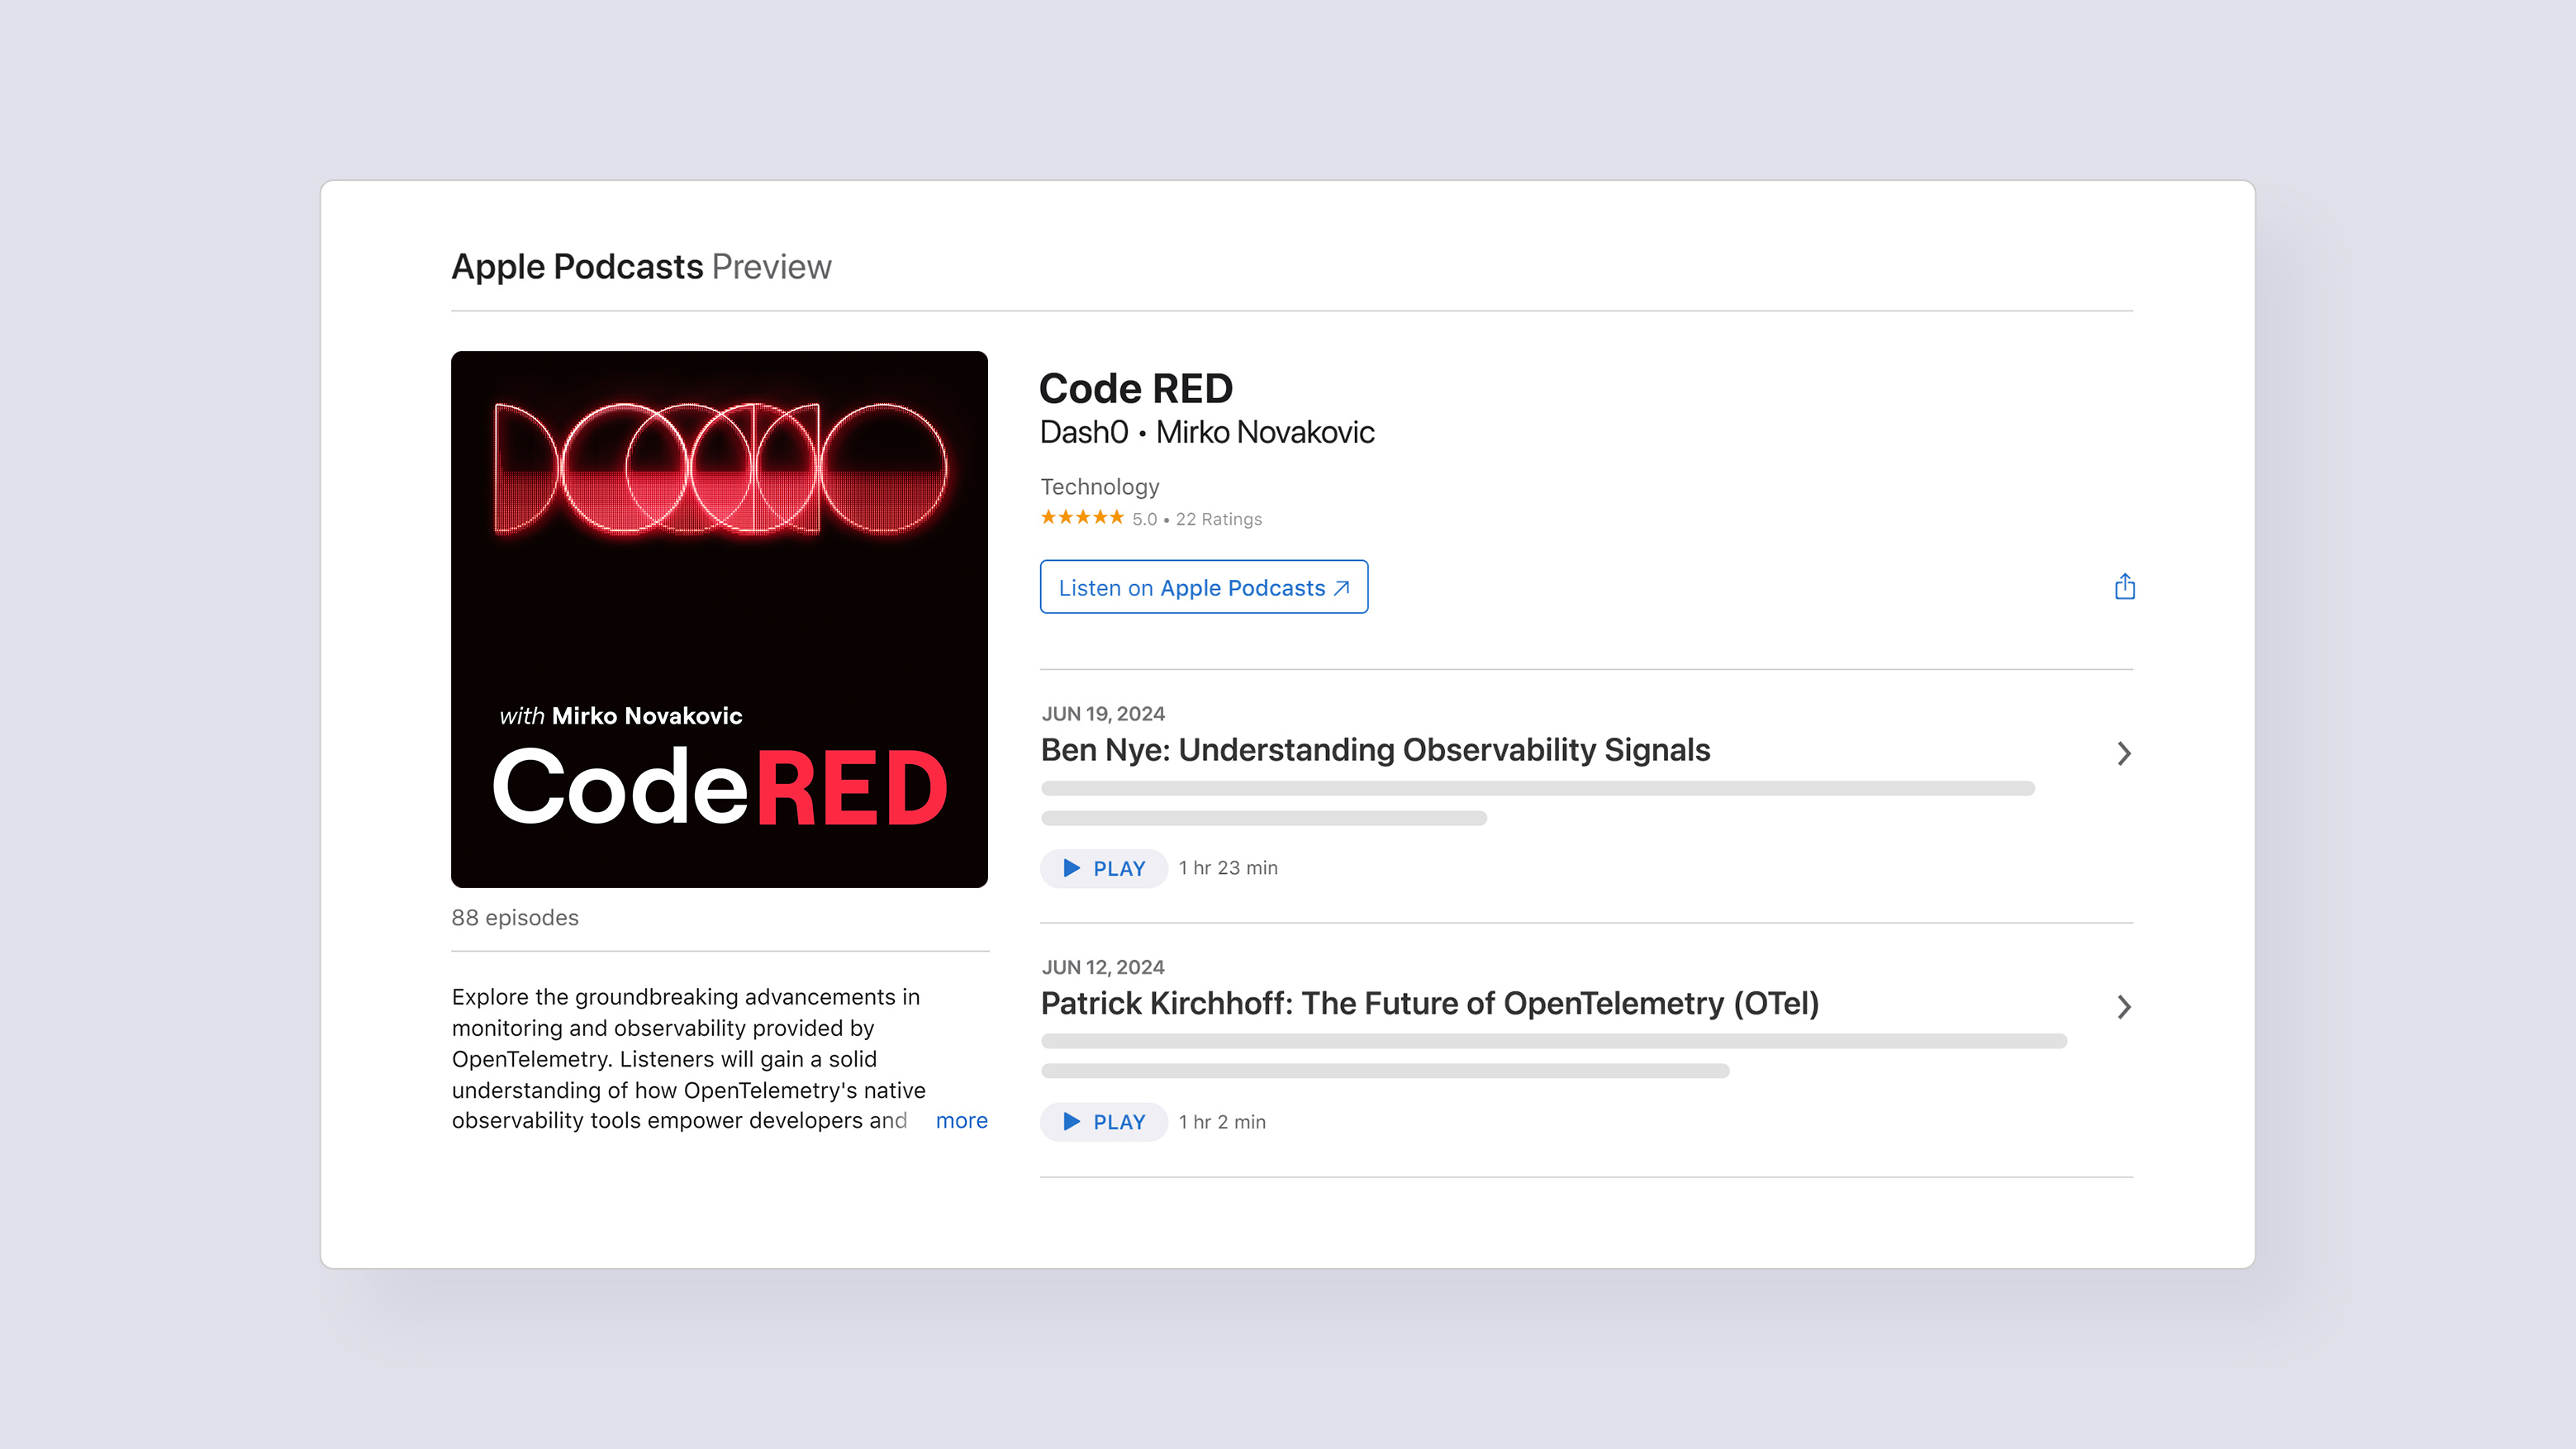Select the Code RED podcast title

(x=1135, y=389)
